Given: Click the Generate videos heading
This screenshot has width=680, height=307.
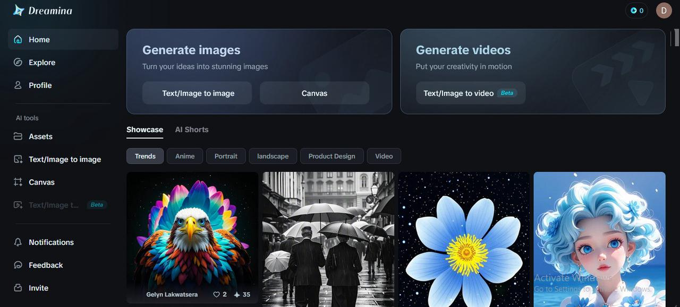Looking at the screenshot, I should [463, 50].
